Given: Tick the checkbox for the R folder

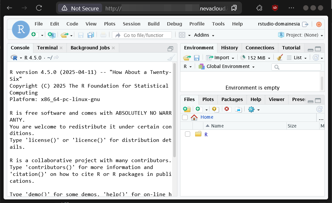Looking at the screenshot, I should pyautogui.click(x=188, y=134).
